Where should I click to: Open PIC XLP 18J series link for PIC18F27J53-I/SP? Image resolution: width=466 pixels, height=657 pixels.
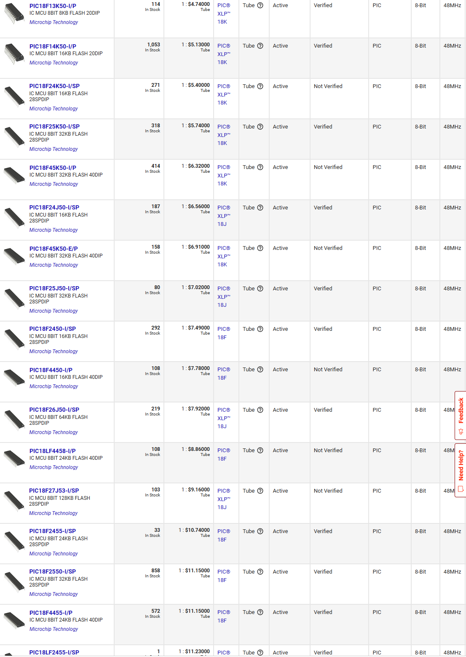(x=223, y=499)
